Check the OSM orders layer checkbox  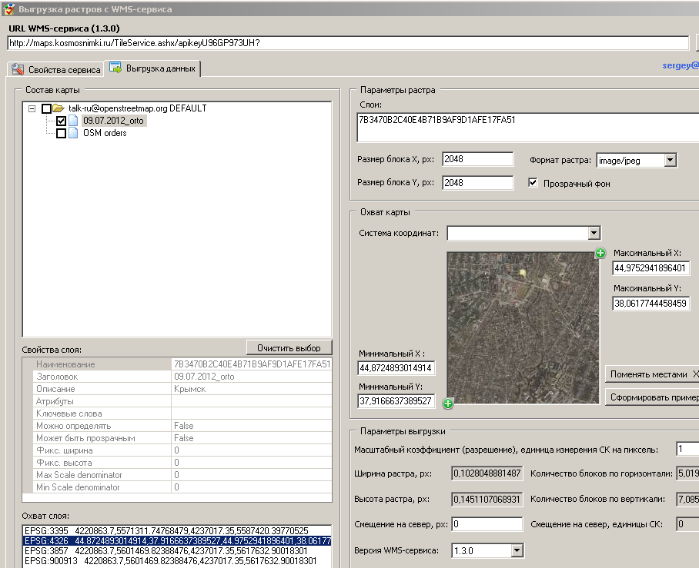61,133
